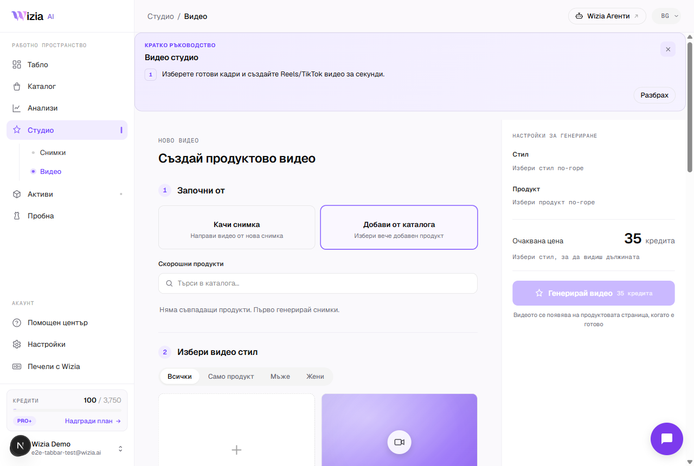This screenshot has width=694, height=466.
Task: Open the Снимки studio subpage
Action: [x=53, y=153]
